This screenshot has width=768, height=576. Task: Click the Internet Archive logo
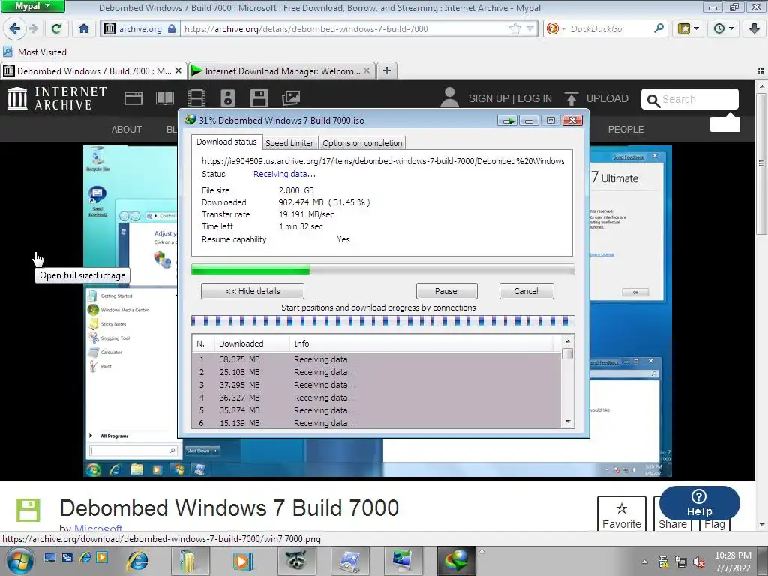[x=57, y=98]
